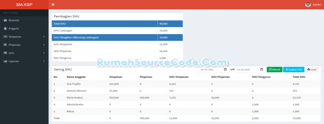The height and width of the screenshot is (124, 324).
Task: Click the Ketua row name
Action: [x=70, y=111]
